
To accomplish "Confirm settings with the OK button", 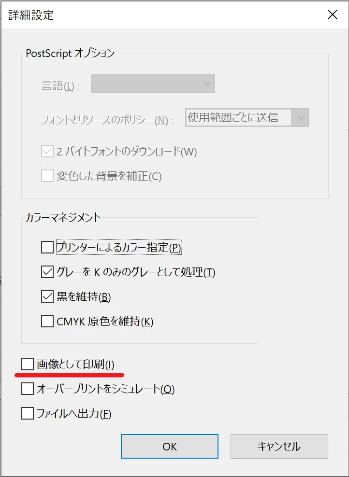I will click(170, 446).
